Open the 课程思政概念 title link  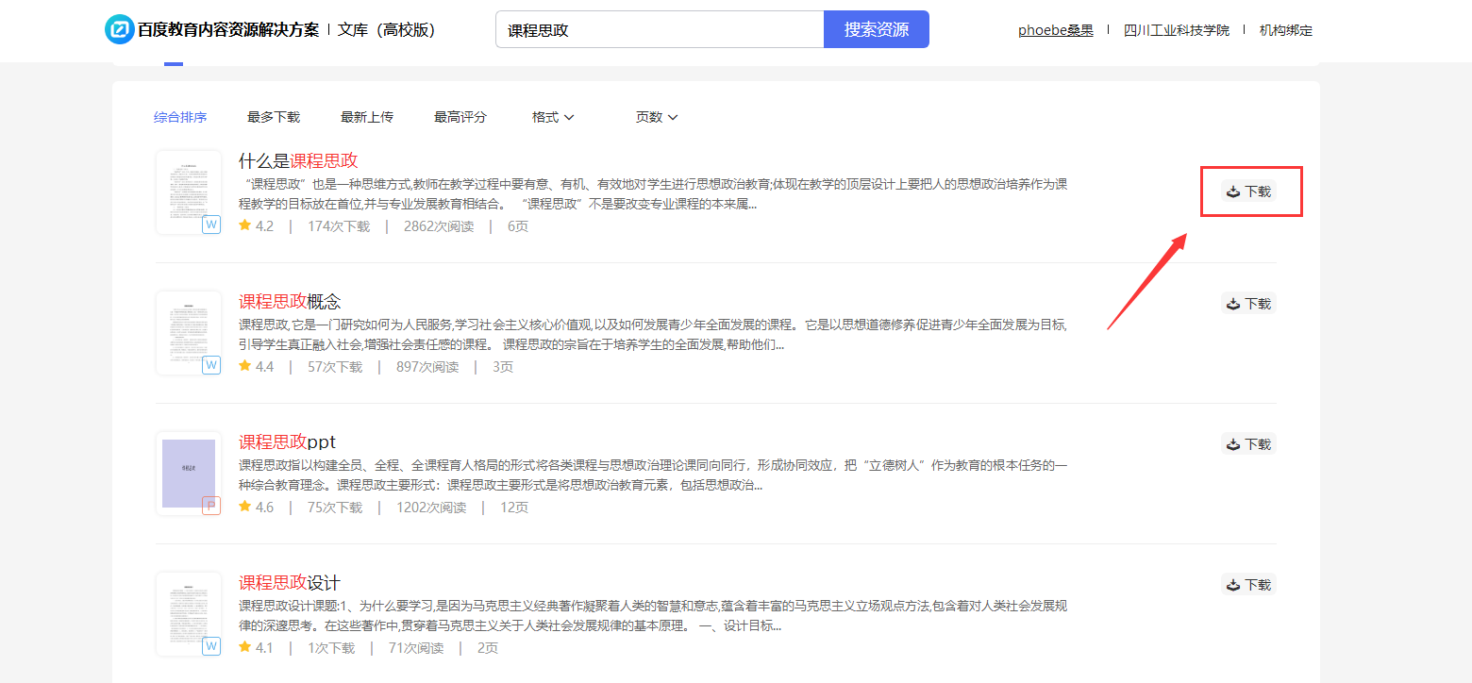point(290,302)
